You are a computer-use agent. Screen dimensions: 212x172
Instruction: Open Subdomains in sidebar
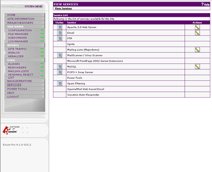(17, 38)
